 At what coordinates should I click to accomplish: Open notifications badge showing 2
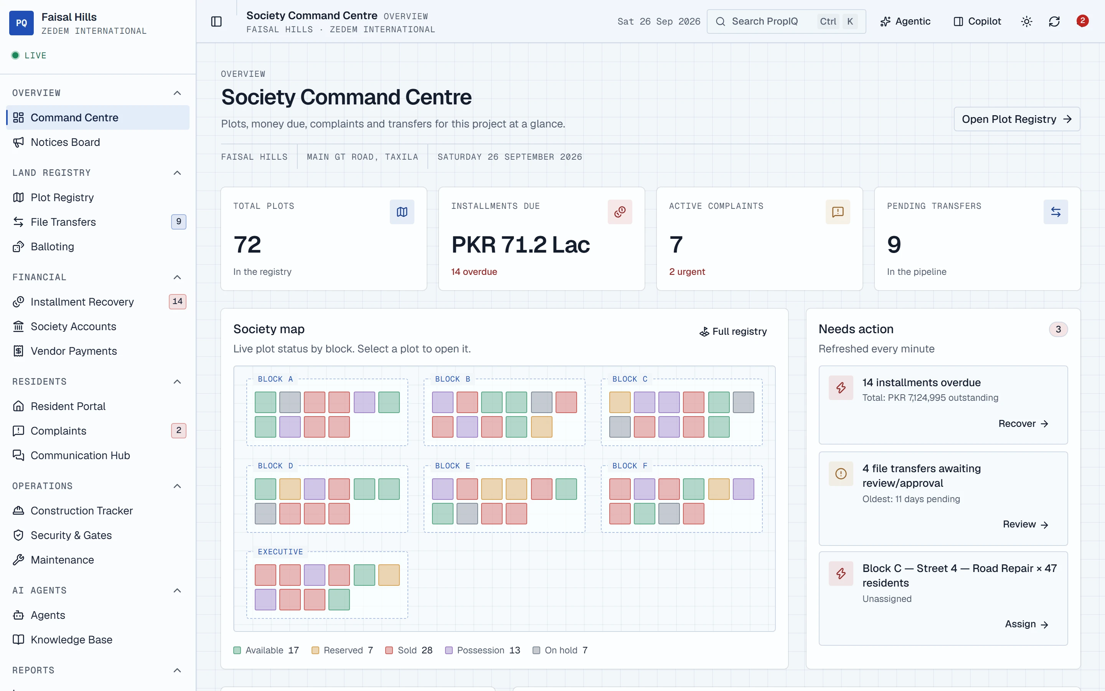pyautogui.click(x=1082, y=21)
